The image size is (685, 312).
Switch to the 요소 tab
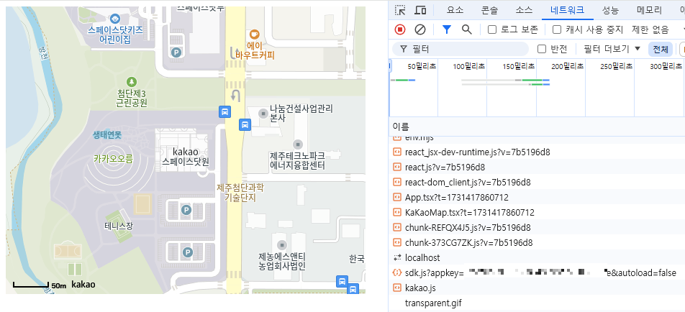[455, 10]
